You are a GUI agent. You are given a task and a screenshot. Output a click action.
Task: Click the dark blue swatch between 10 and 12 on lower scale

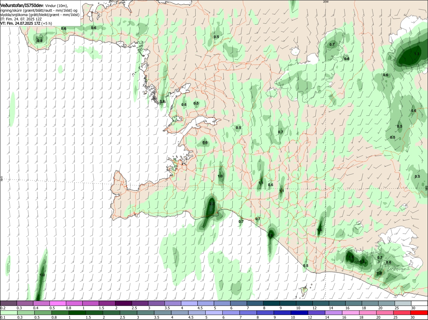pyautogui.click(x=299, y=313)
